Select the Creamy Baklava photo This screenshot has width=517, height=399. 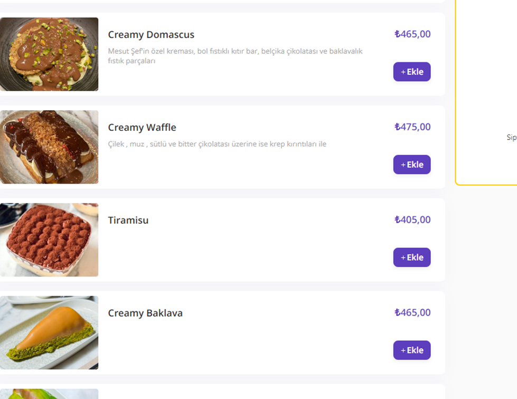49,332
